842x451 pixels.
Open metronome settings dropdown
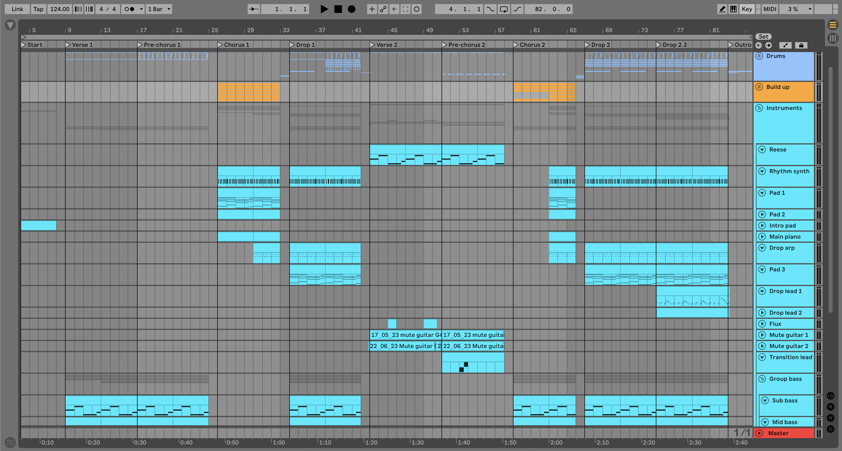coord(141,9)
